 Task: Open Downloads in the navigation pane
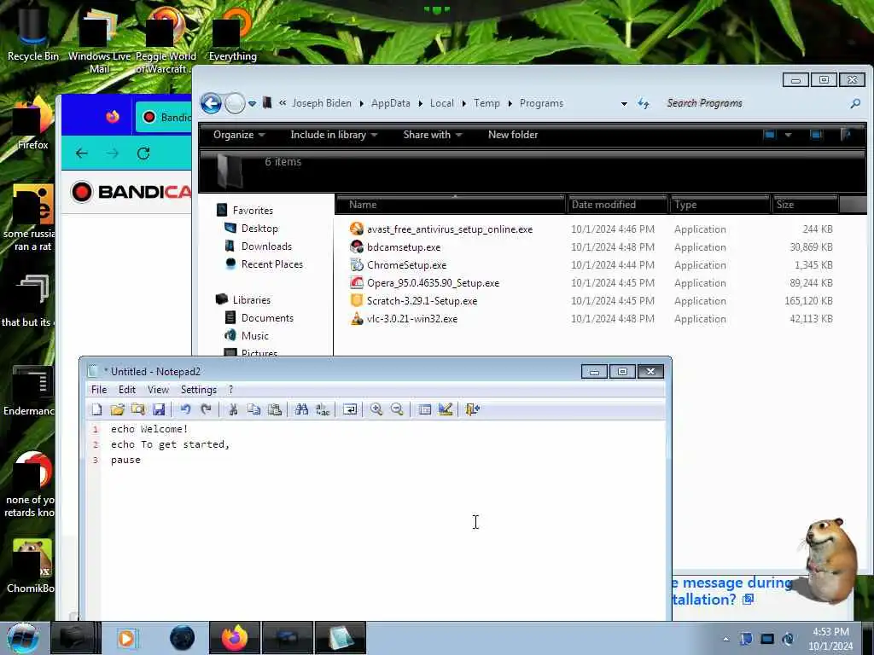point(266,246)
